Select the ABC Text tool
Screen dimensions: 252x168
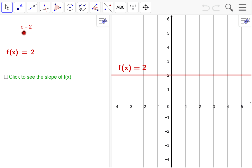click(x=120, y=7)
